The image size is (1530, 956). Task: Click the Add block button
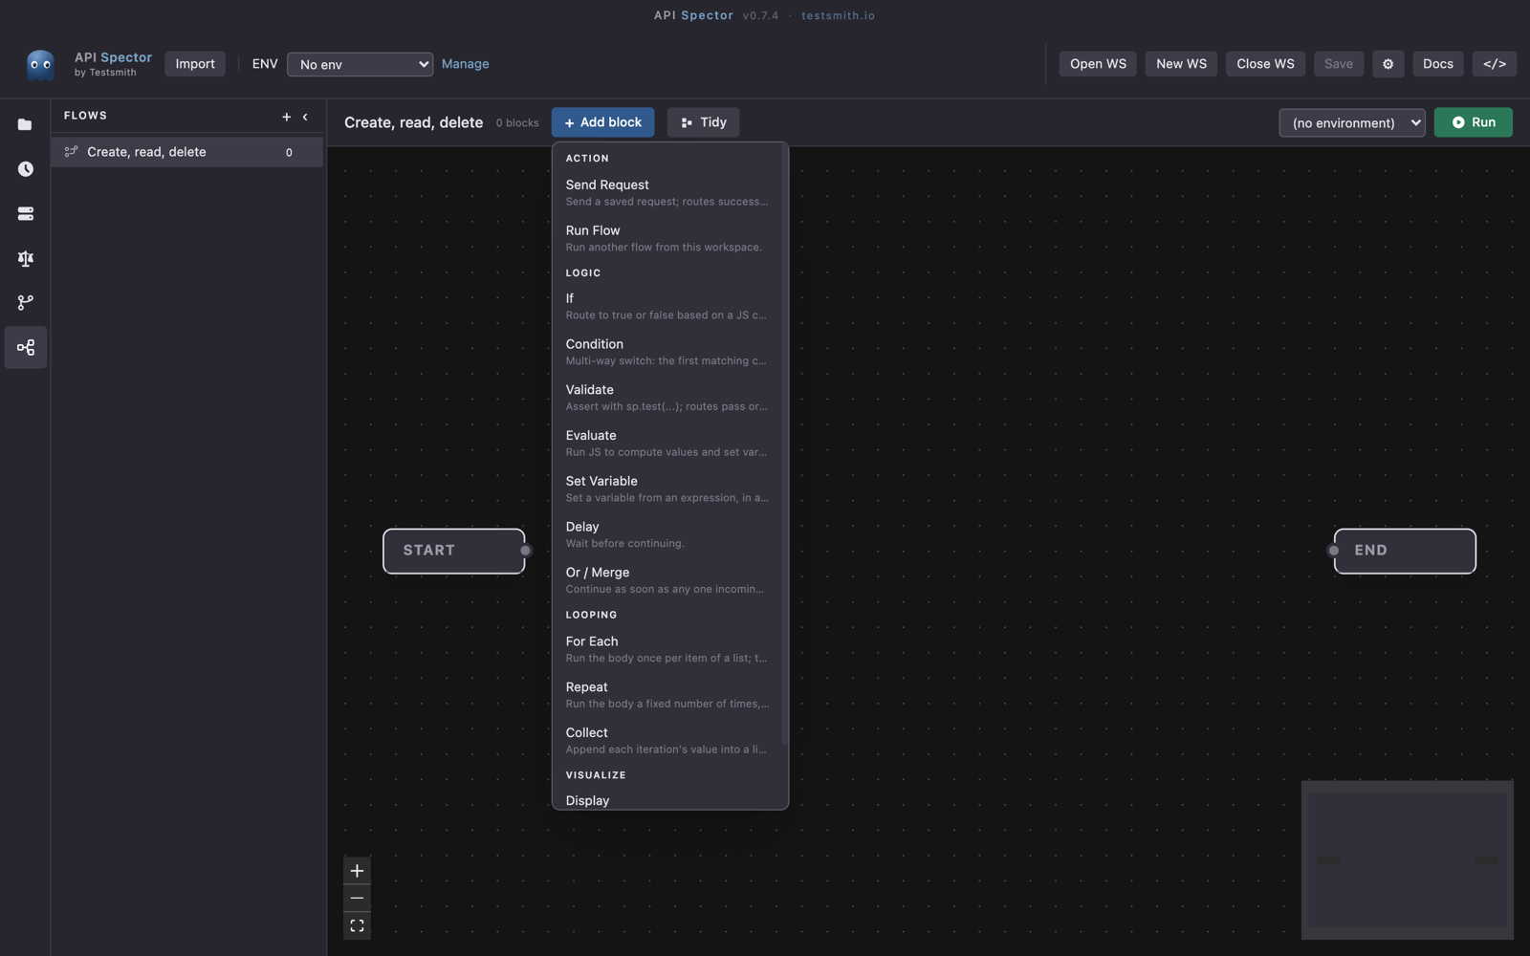pyautogui.click(x=602, y=122)
